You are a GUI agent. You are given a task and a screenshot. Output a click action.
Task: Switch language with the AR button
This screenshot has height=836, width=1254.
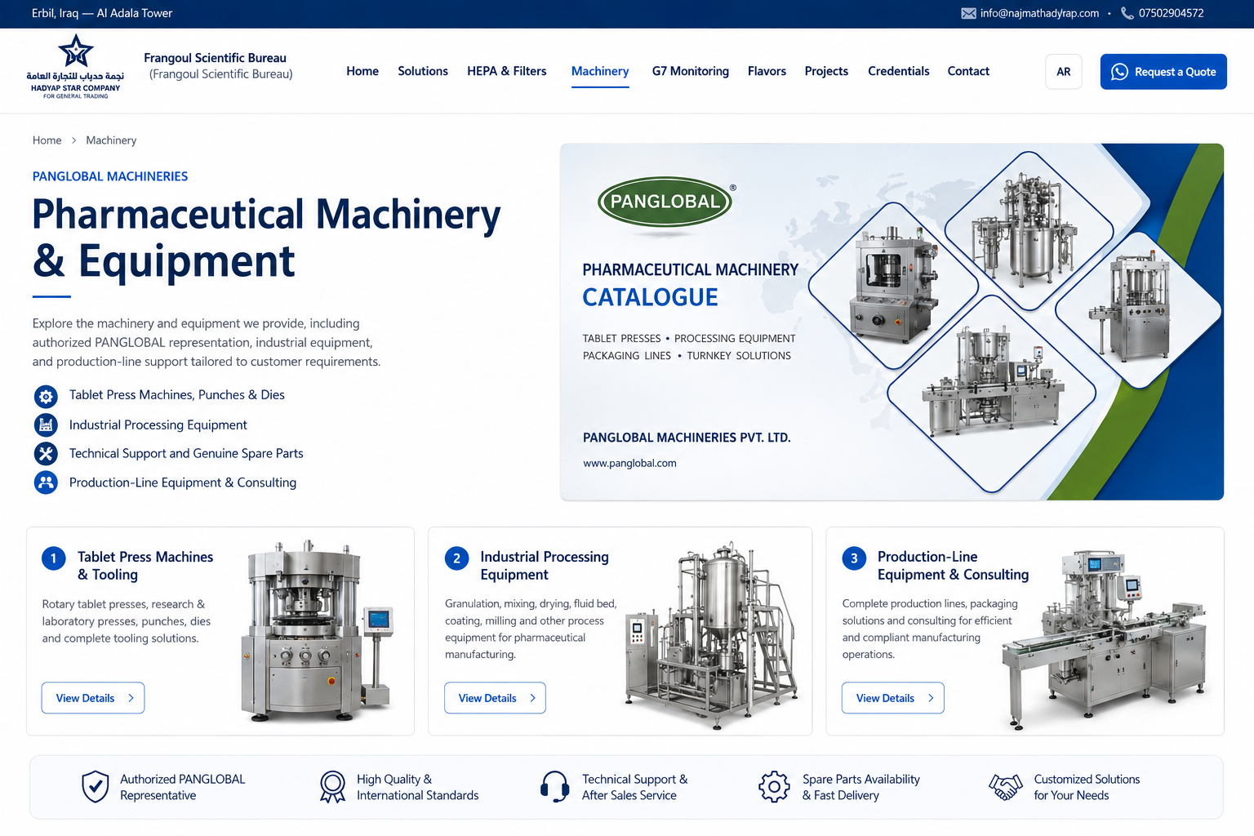point(1064,72)
